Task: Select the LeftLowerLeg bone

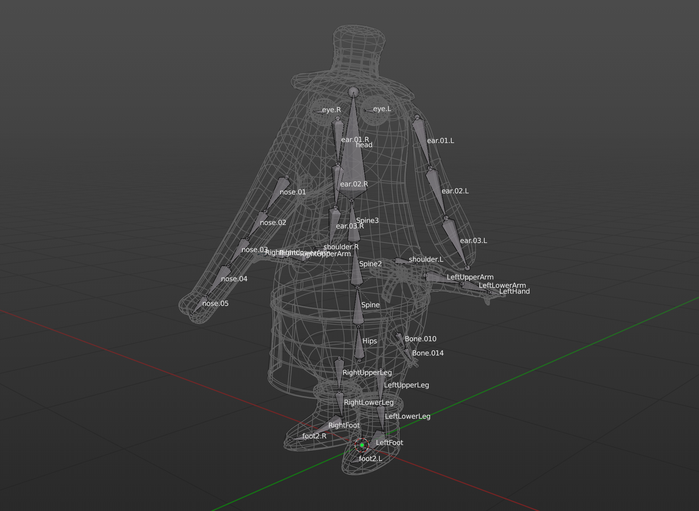Action: pos(381,419)
